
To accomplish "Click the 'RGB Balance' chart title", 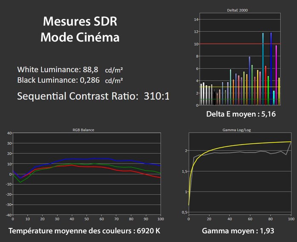I will [x=83, y=130].
